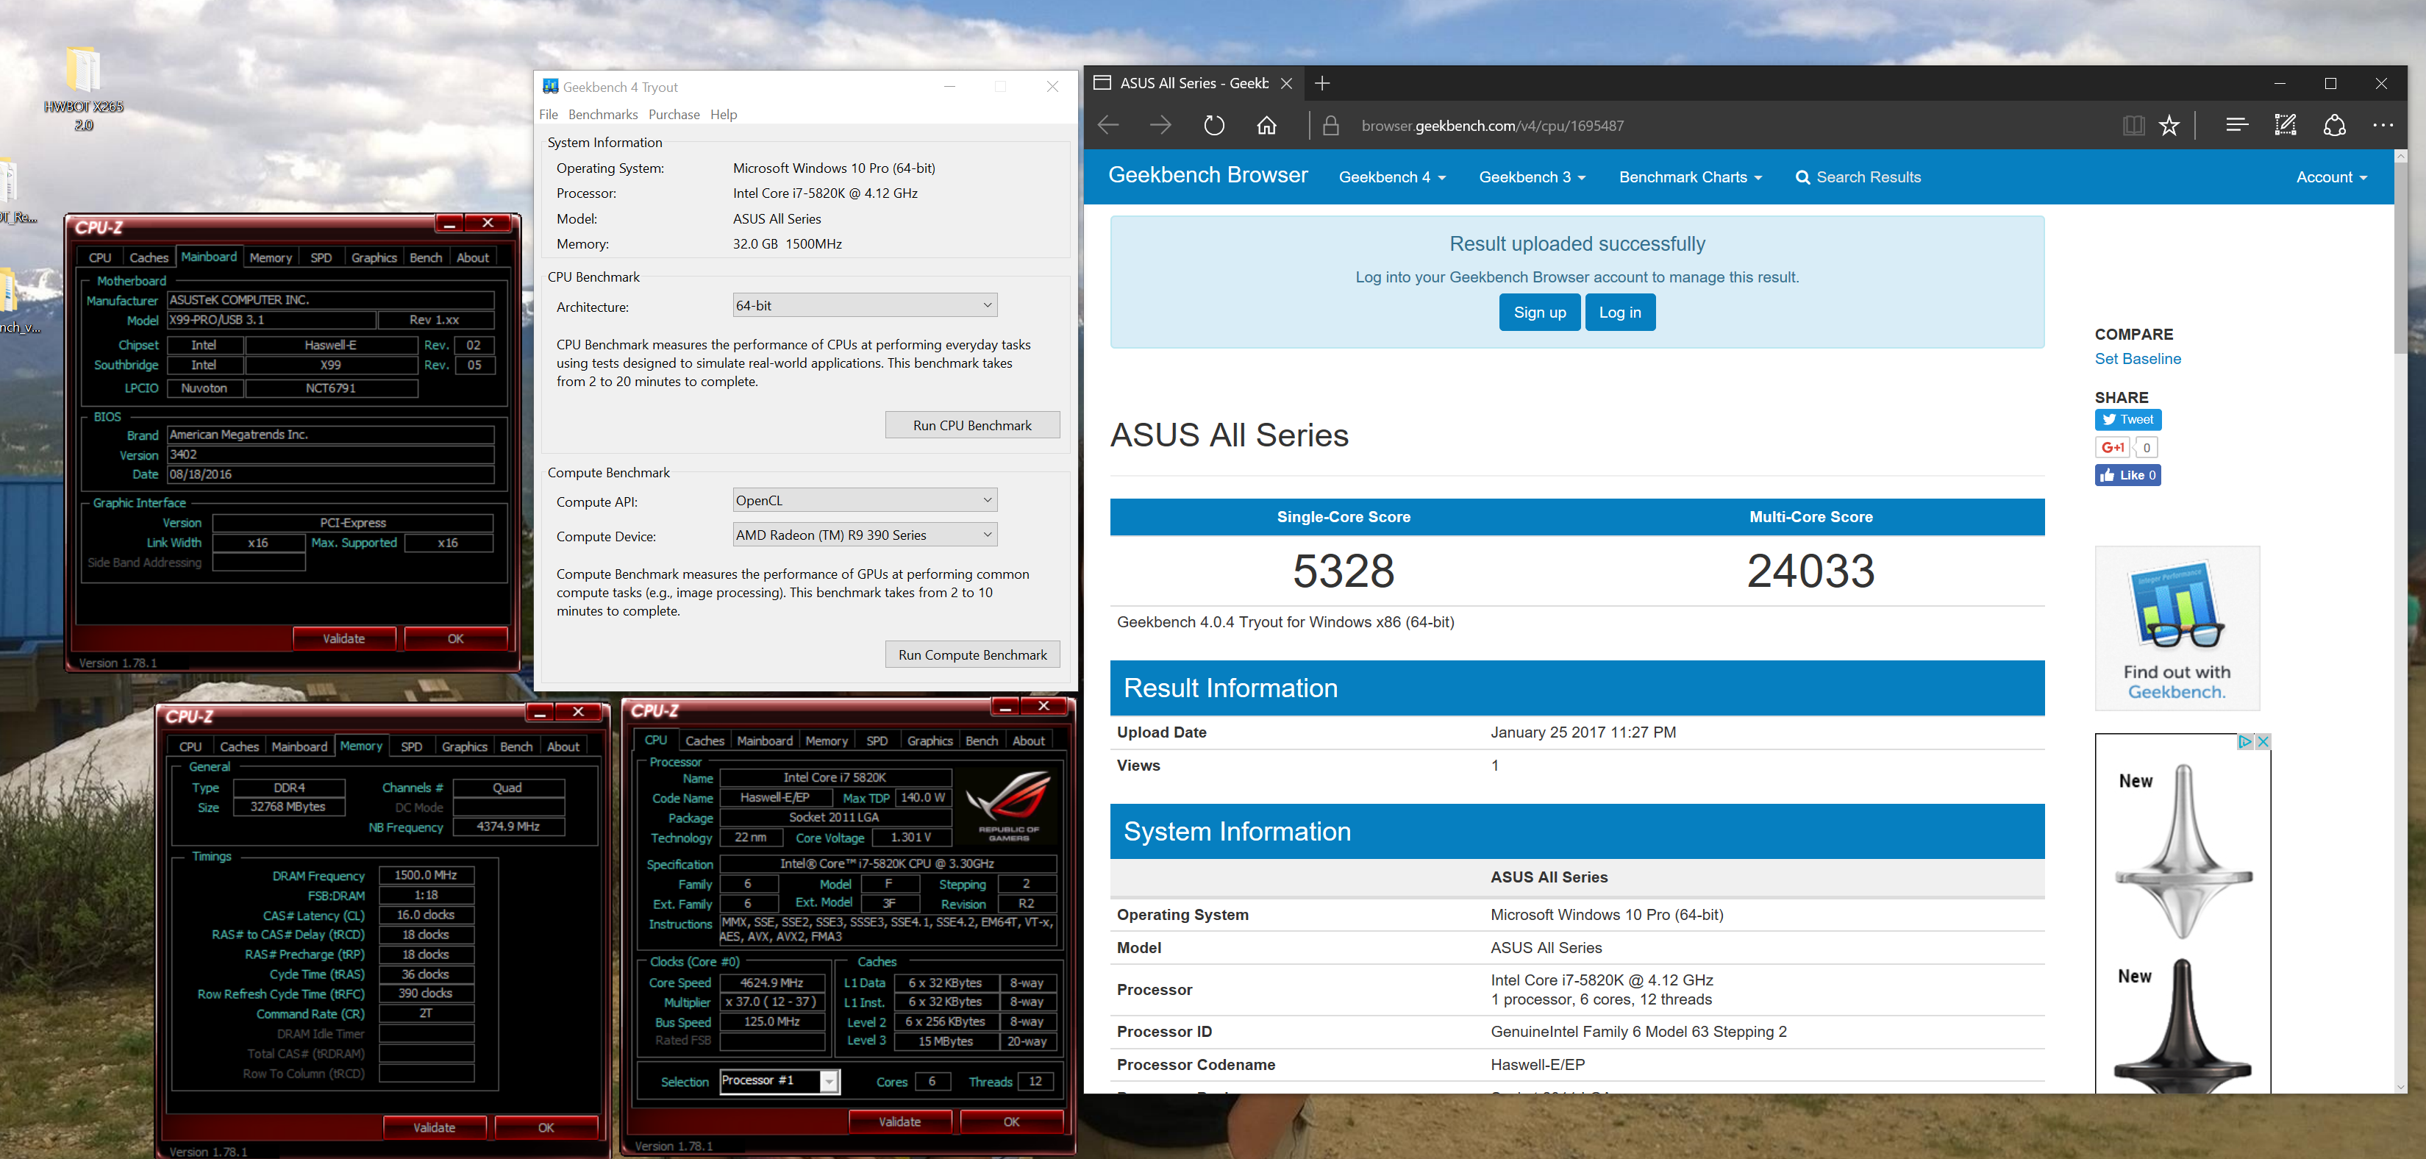Open Bench tab in Mainboard CPU-Z window
Screen dimensions: 2426x1159
426,257
